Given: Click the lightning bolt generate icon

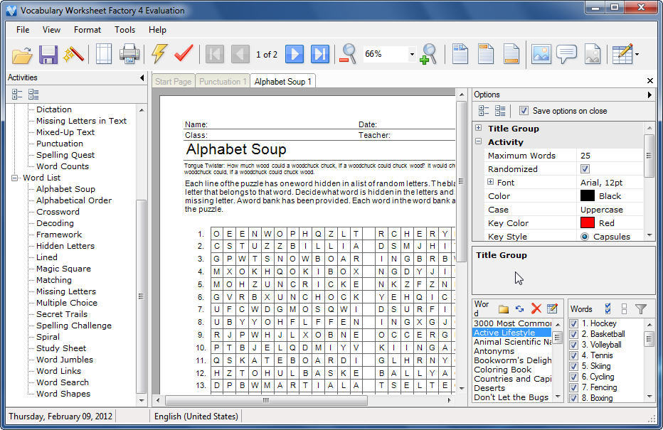Looking at the screenshot, I should click(x=159, y=54).
